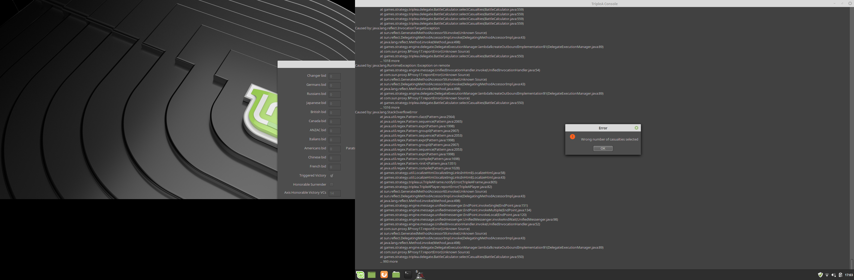Click the Chinese bid field
The width and height of the screenshot is (854, 280).
pos(334,158)
